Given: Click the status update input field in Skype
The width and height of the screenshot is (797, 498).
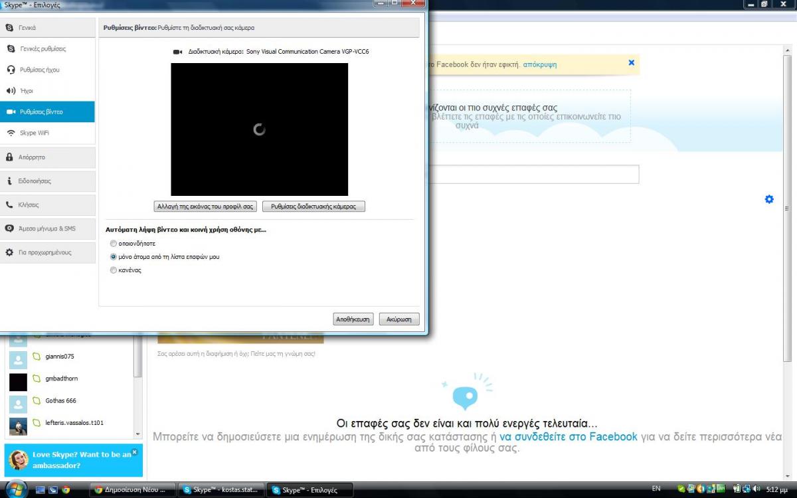Looking at the screenshot, I should point(533,175).
